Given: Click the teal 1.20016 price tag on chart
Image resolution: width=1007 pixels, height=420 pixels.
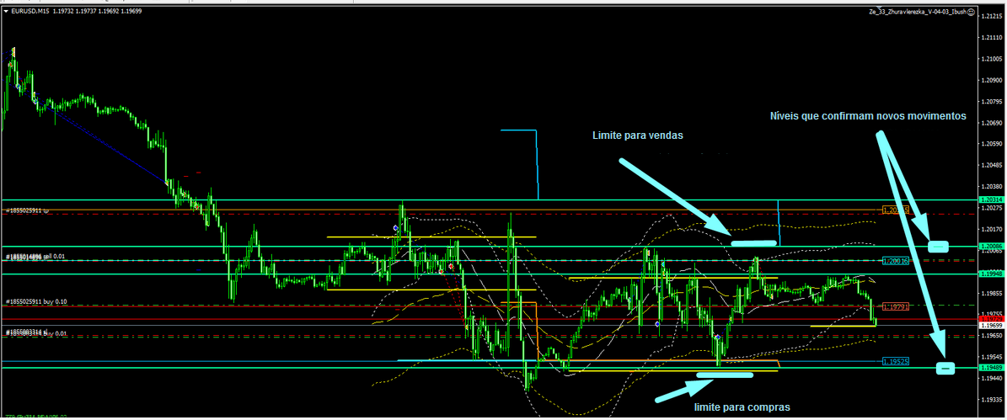Looking at the screenshot, I should pyautogui.click(x=895, y=261).
